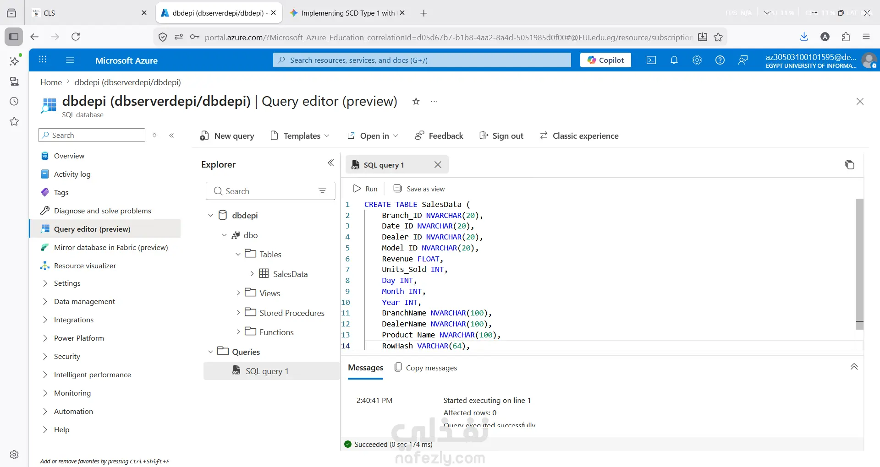
Task: Collapse the results pane with double chevron
Action: pos(854,366)
